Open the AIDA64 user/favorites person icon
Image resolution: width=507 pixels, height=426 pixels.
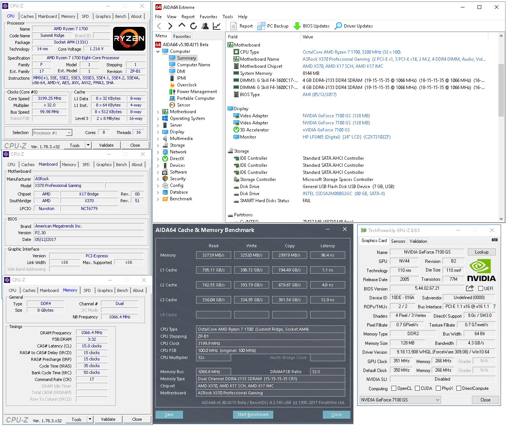coord(205,26)
